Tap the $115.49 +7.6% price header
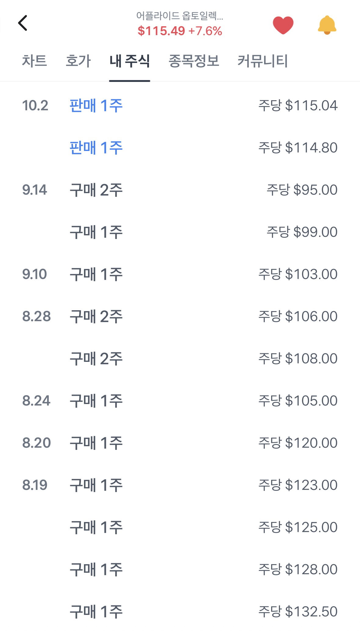 180,31
